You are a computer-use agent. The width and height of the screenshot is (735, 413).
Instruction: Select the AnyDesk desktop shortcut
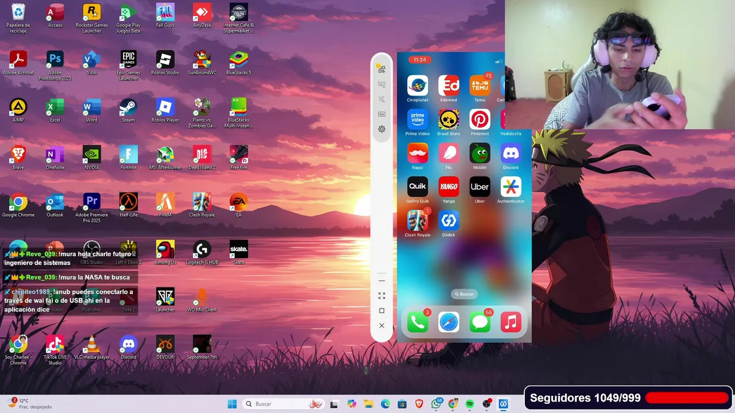pos(202,16)
